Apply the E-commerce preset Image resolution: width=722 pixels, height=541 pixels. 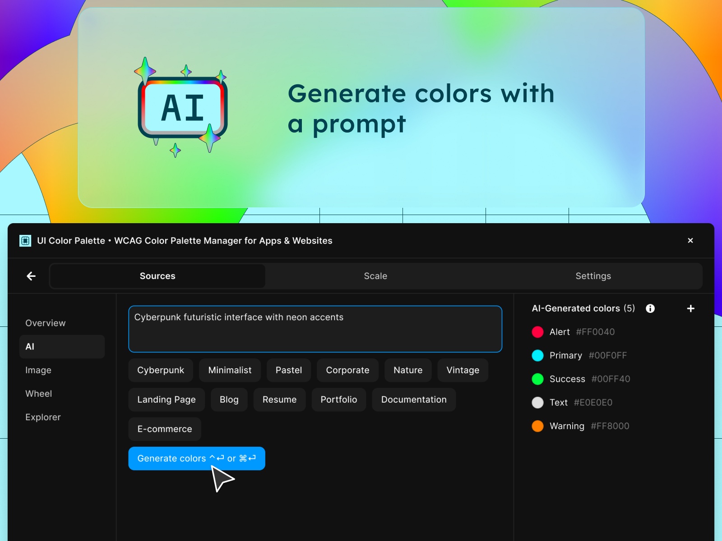(x=165, y=429)
